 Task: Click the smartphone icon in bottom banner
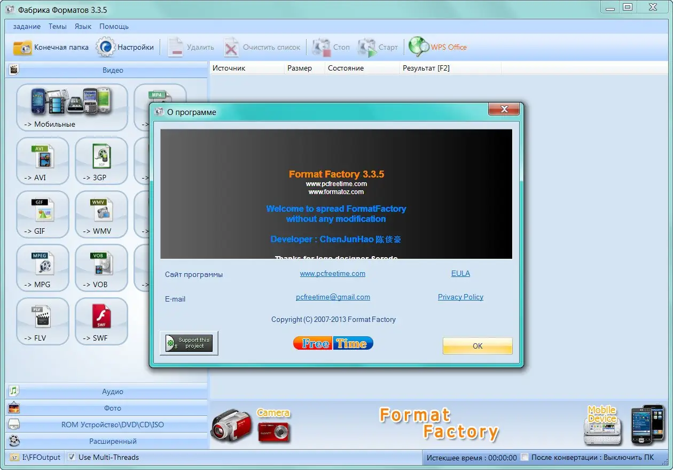click(648, 425)
